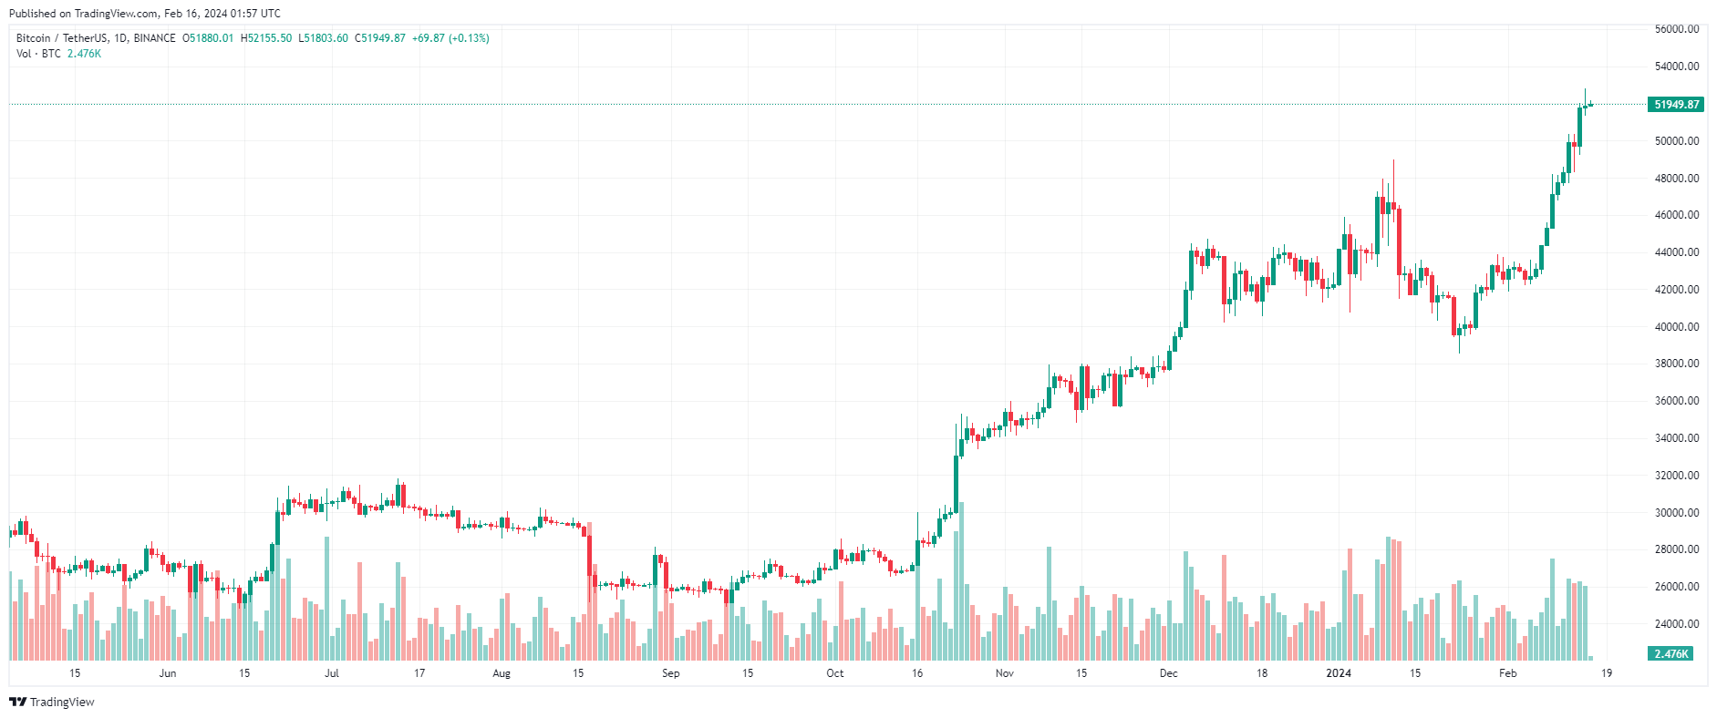Screen dimensions: 1717x718
Task: Select the Bitcoin / TetherUS symbol title
Action: [x=96, y=38]
